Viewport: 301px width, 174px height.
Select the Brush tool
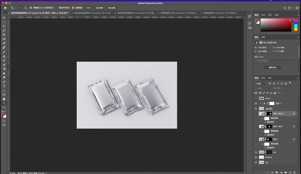pyautogui.click(x=4, y=52)
